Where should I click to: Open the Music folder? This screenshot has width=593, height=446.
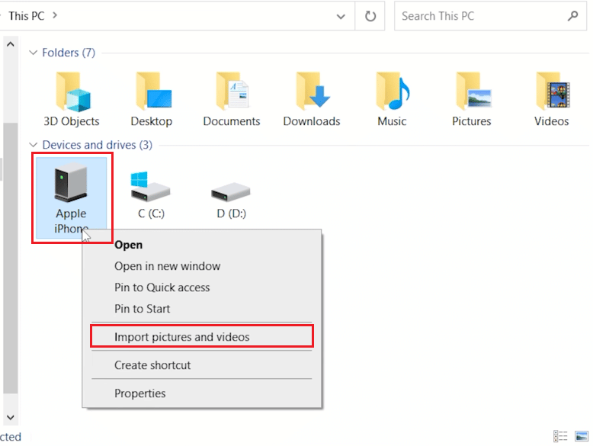[392, 99]
